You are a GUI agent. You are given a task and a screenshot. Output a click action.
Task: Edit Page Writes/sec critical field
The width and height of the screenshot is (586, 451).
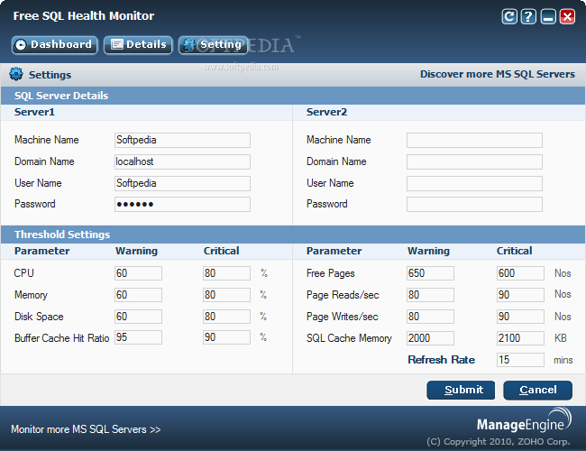point(520,317)
